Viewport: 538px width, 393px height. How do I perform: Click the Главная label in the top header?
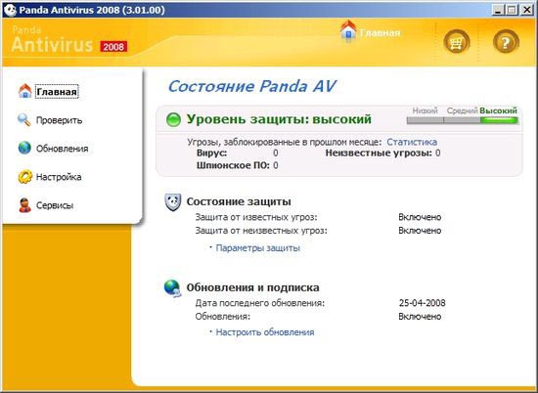tap(381, 33)
